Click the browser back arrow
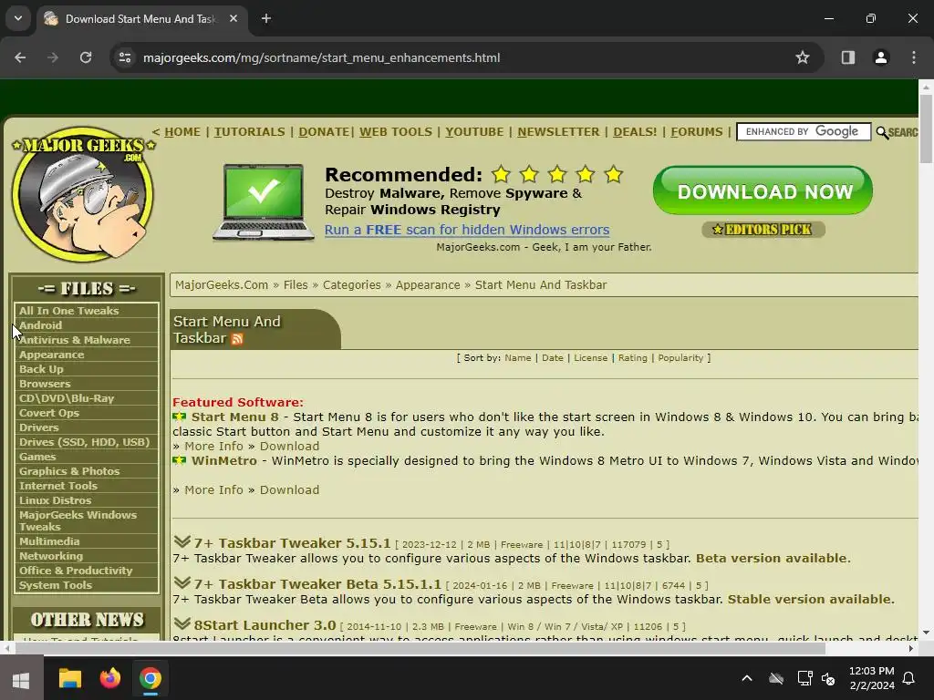Viewport: 934px width, 700px height. [x=20, y=57]
